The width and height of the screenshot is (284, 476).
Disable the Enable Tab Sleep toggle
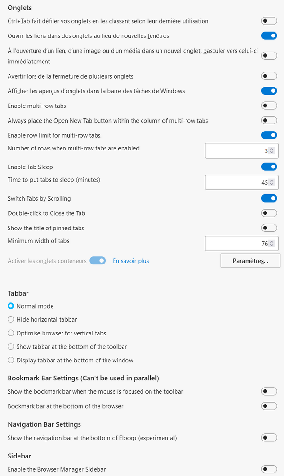[x=269, y=167]
